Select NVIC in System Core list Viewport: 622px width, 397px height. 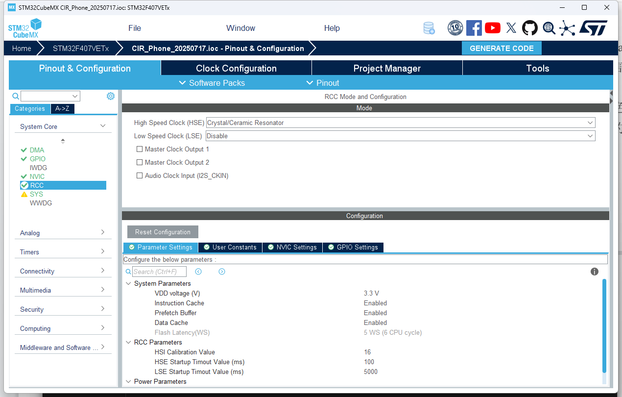[37, 176]
